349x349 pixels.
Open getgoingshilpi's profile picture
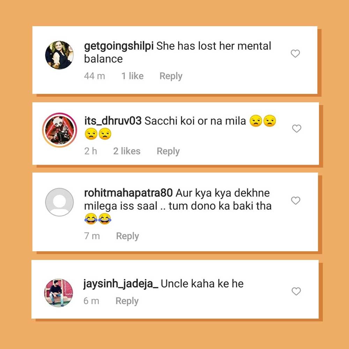(59, 55)
